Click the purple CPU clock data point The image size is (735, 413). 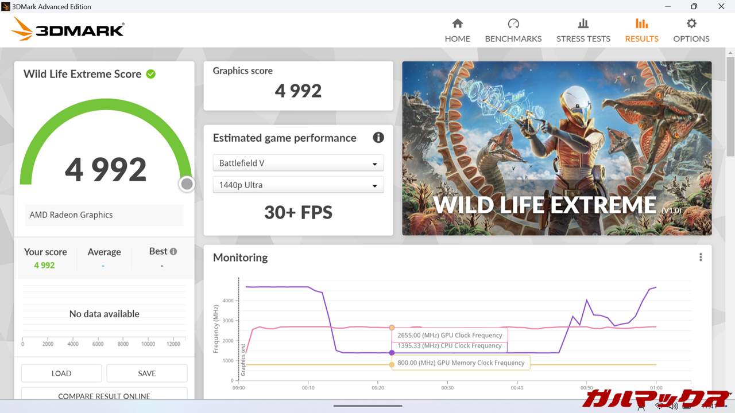[392, 353]
